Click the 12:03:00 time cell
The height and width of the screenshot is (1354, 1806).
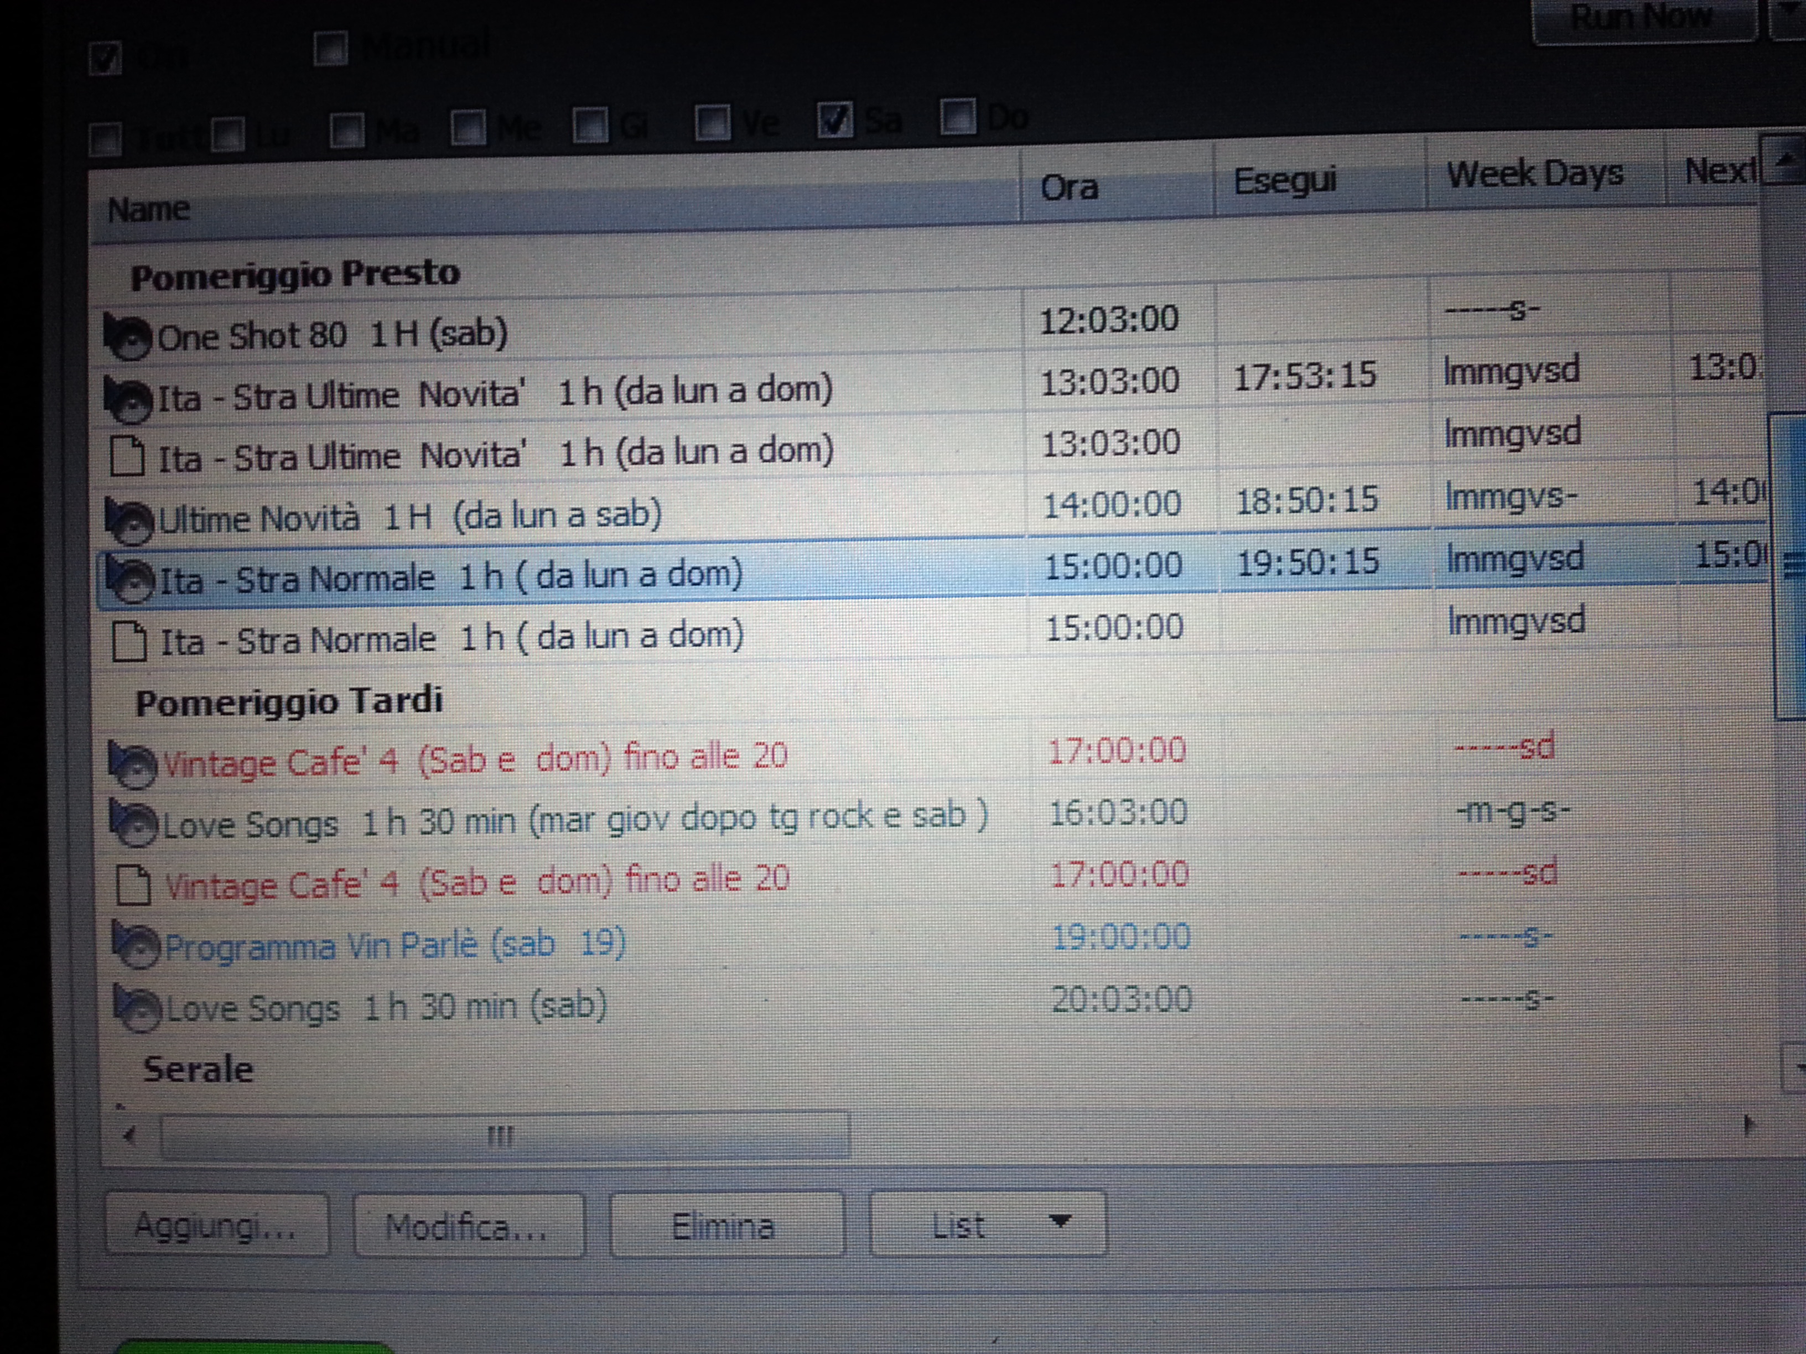coord(1109,320)
